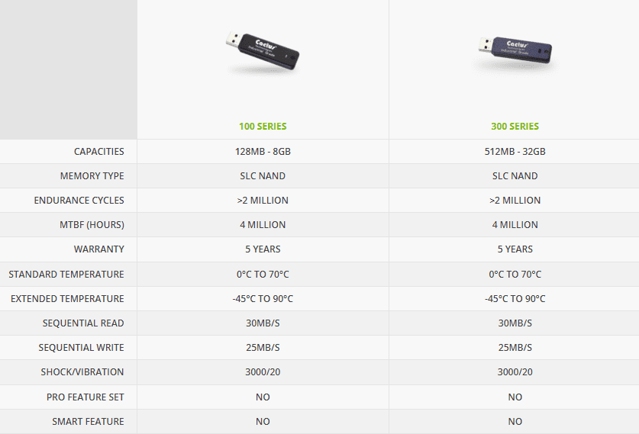This screenshot has height=434, width=639.
Task: Select the MEMORY TYPE row label
Action: [92, 176]
